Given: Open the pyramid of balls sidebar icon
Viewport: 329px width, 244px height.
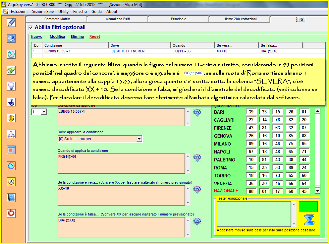Looking at the screenshot, I should (x=11, y=134).
